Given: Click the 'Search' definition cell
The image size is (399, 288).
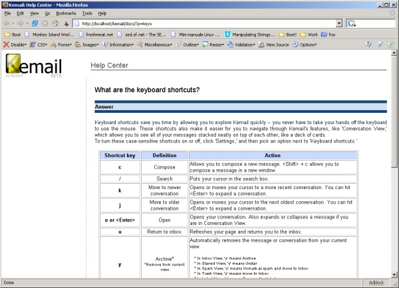Looking at the screenshot, I should tap(164, 179).
